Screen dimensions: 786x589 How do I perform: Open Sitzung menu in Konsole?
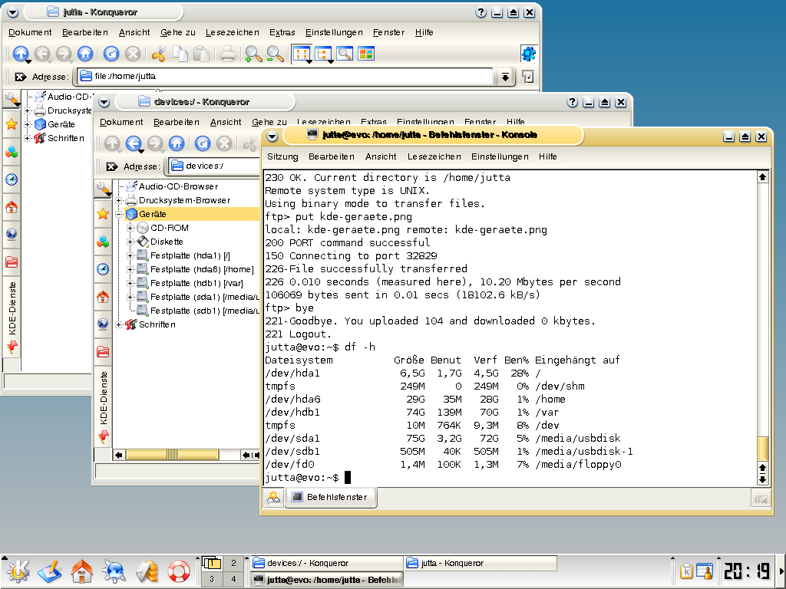click(282, 156)
